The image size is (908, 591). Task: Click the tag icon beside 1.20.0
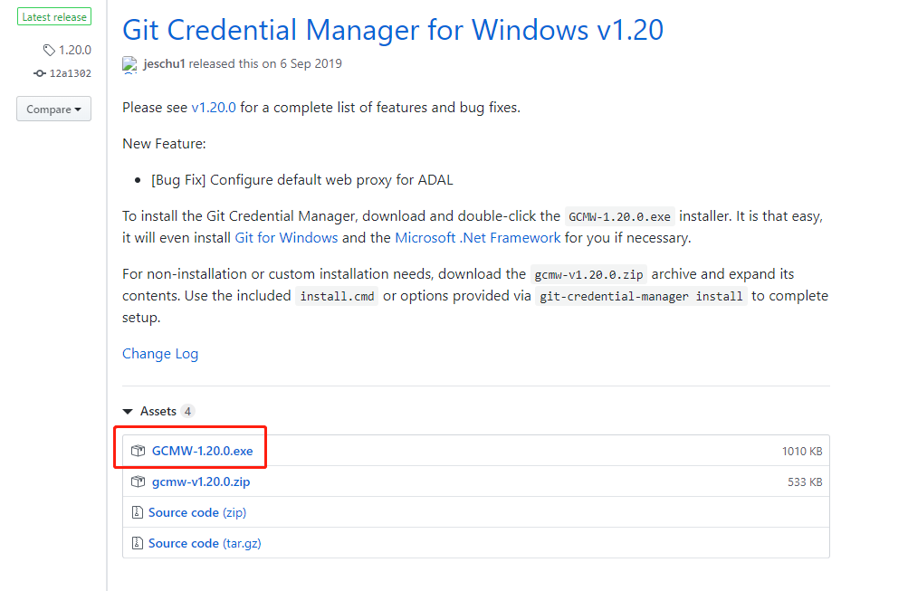coord(49,51)
